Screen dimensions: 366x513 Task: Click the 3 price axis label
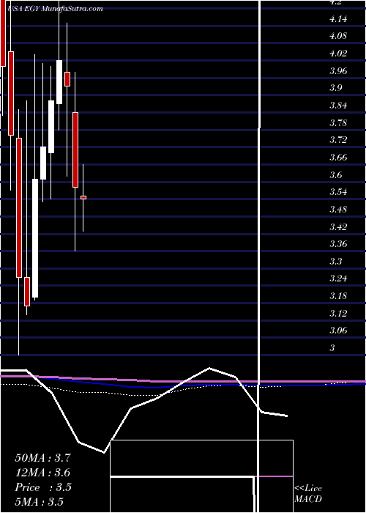point(332,348)
